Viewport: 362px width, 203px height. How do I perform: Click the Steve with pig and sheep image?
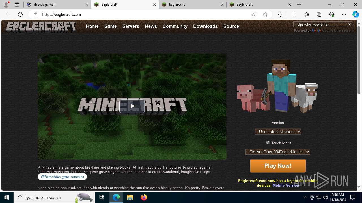[277, 86]
